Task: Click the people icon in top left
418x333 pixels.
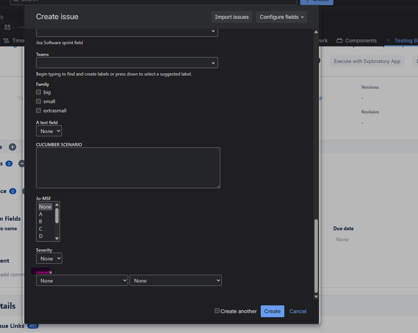Action: 7,27
